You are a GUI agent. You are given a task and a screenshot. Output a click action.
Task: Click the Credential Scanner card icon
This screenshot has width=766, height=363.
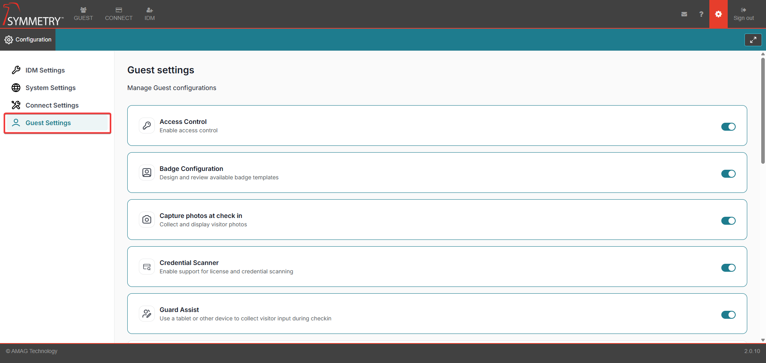[x=147, y=267]
